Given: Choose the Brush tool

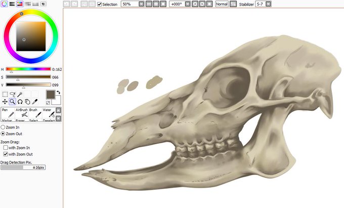Looking at the screenshot, I should point(35,113).
